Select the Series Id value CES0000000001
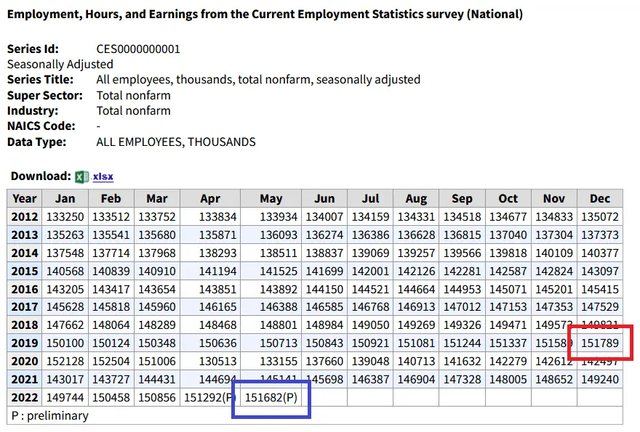This screenshot has height=432, width=640. click(138, 49)
